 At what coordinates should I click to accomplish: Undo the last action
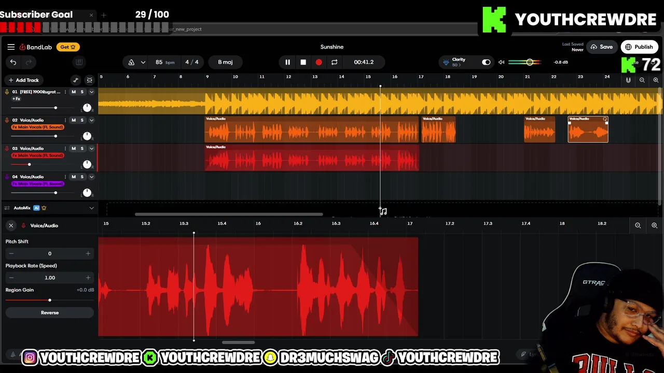click(x=13, y=62)
